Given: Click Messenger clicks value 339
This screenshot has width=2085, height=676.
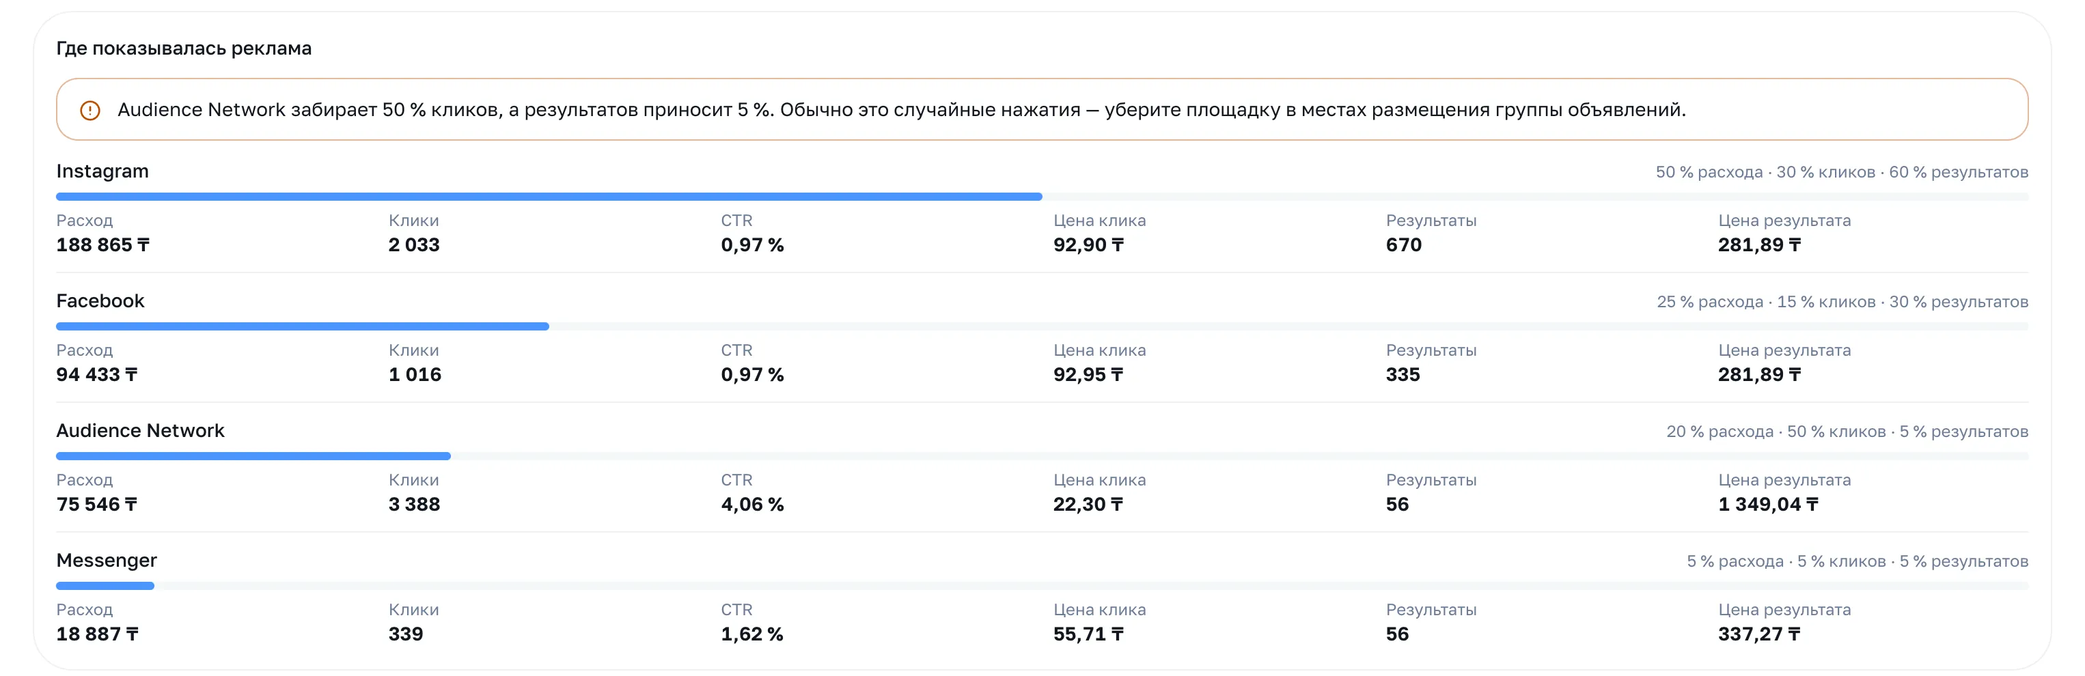Looking at the screenshot, I should (x=406, y=634).
